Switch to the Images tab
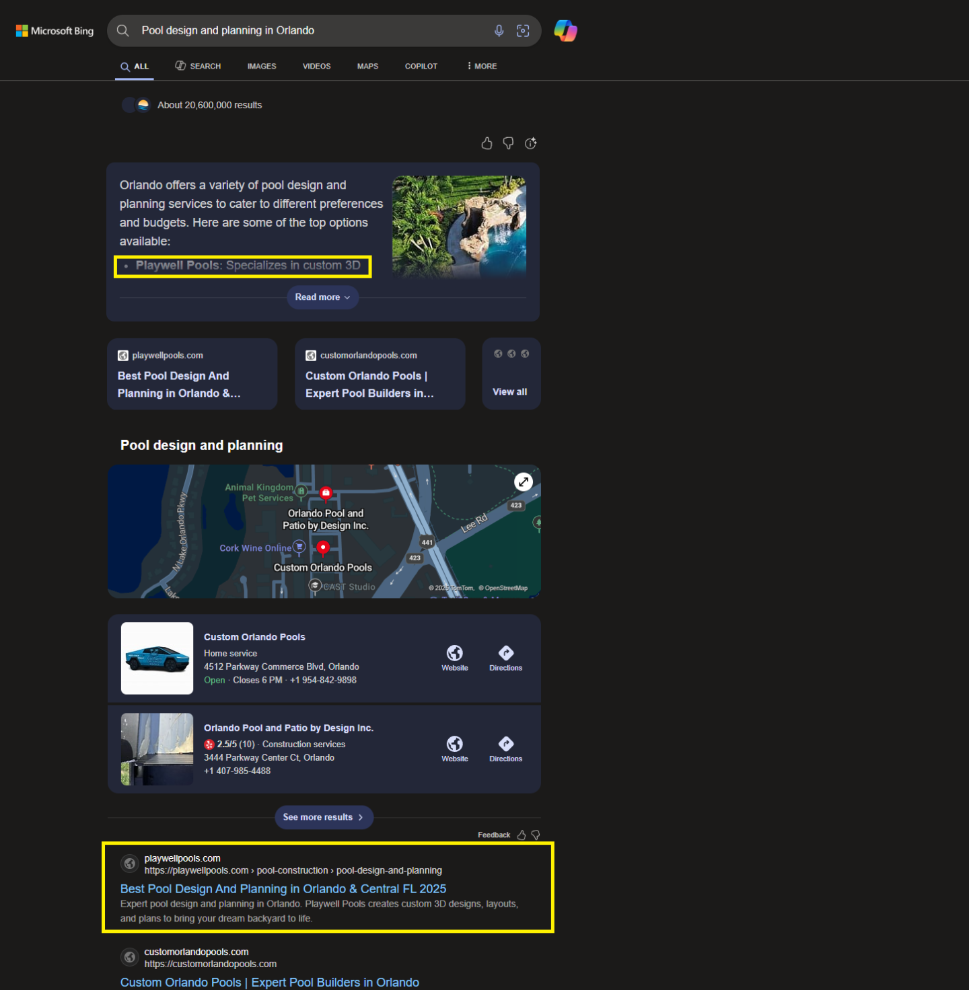Screen dimensions: 969x990 [262, 67]
